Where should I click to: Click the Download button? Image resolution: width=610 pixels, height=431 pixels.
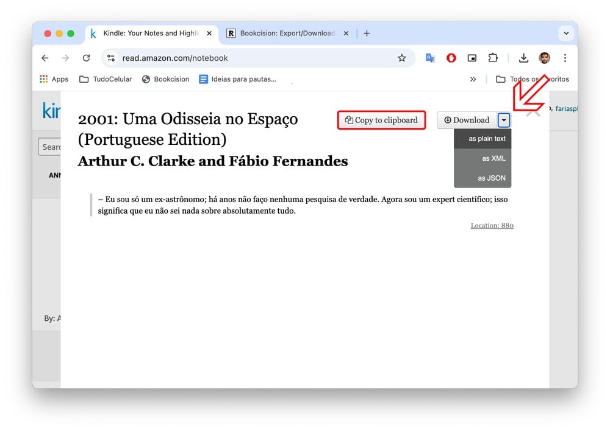pyautogui.click(x=467, y=120)
